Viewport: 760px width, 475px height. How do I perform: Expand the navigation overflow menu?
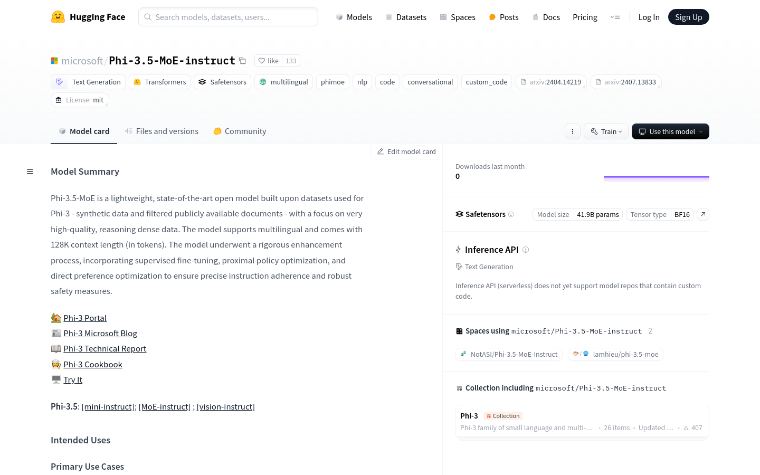[615, 17]
